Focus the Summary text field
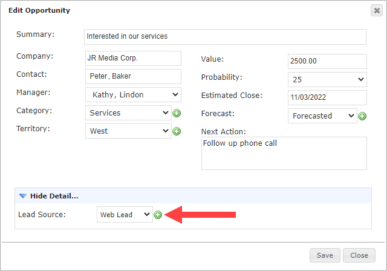The image size is (387, 271). (225, 36)
